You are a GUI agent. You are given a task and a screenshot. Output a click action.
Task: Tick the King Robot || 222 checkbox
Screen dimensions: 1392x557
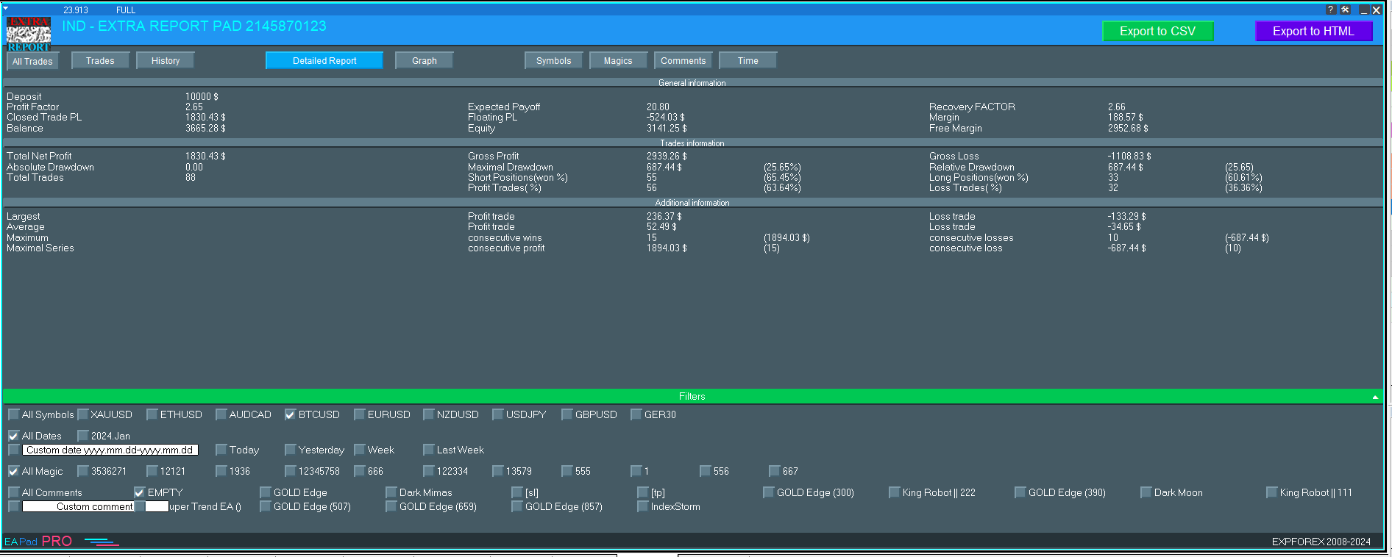click(894, 492)
